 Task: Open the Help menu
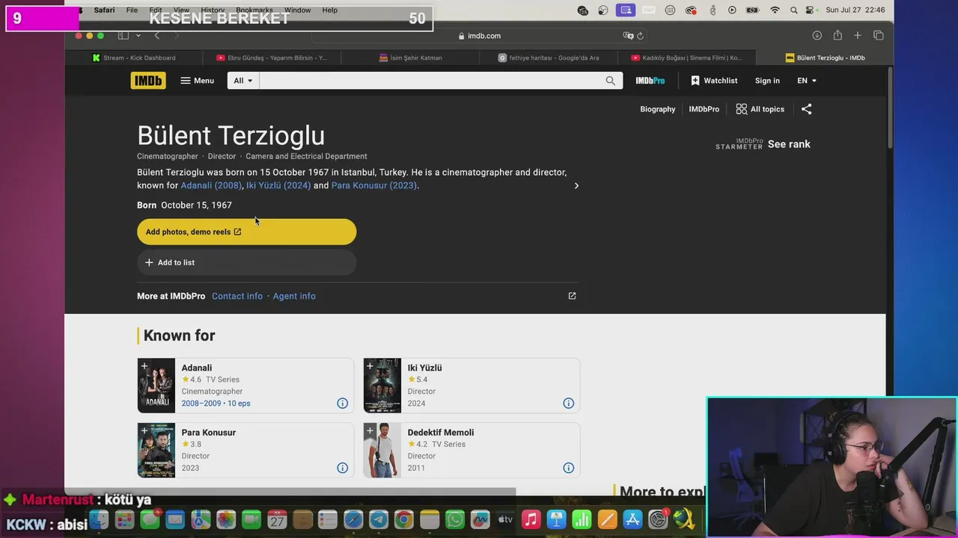[329, 10]
